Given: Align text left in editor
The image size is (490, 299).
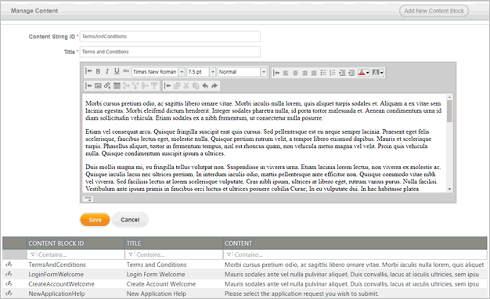Looking at the screenshot, I should 286,73.
